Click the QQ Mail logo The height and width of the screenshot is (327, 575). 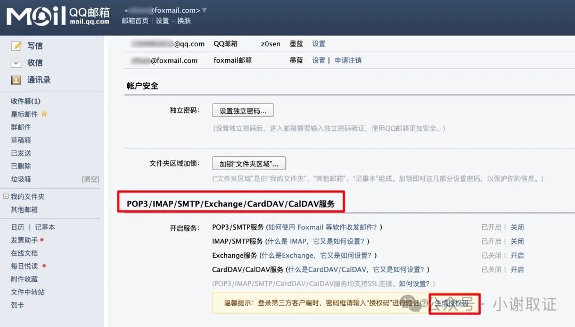point(58,16)
